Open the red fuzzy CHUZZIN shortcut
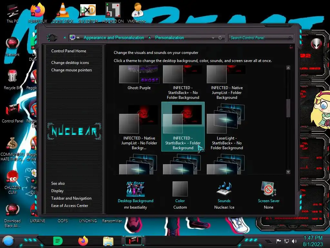330x248 pixels. (13, 182)
